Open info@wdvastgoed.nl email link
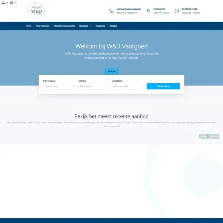The image size is (223, 223). point(127,13)
